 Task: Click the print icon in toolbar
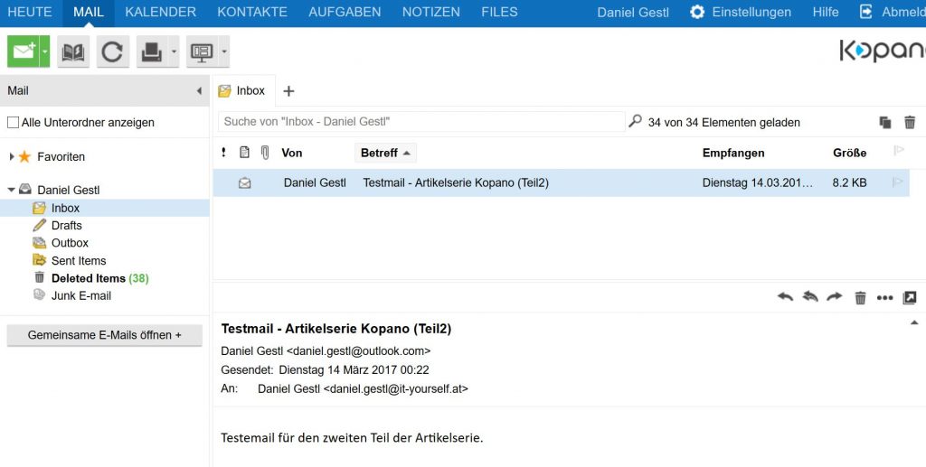151,51
